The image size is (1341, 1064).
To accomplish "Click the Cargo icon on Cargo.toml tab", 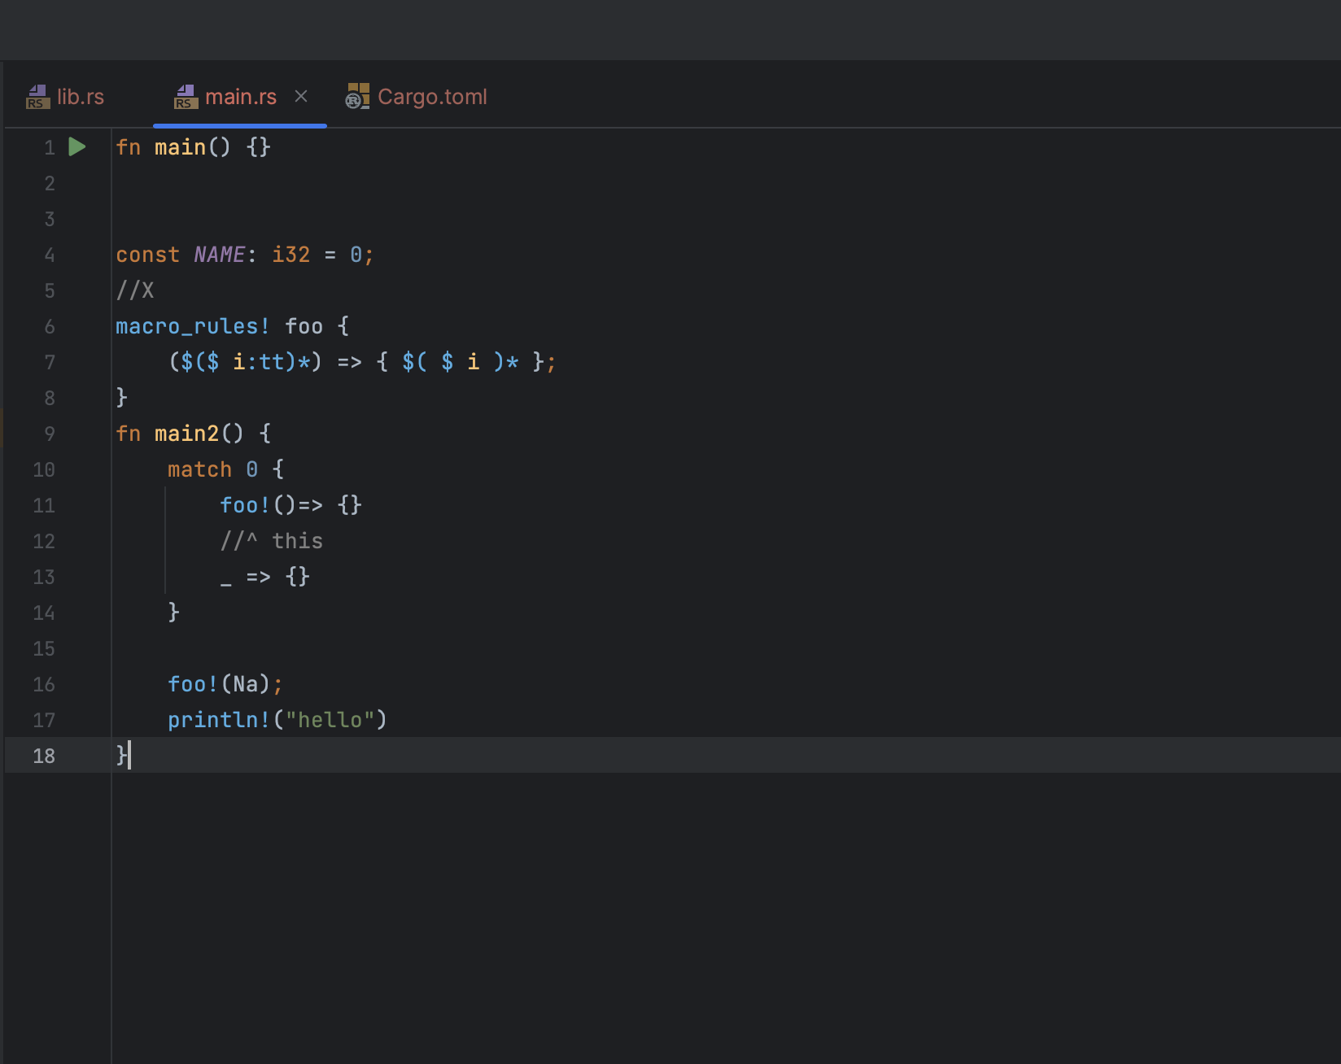I will coord(356,96).
